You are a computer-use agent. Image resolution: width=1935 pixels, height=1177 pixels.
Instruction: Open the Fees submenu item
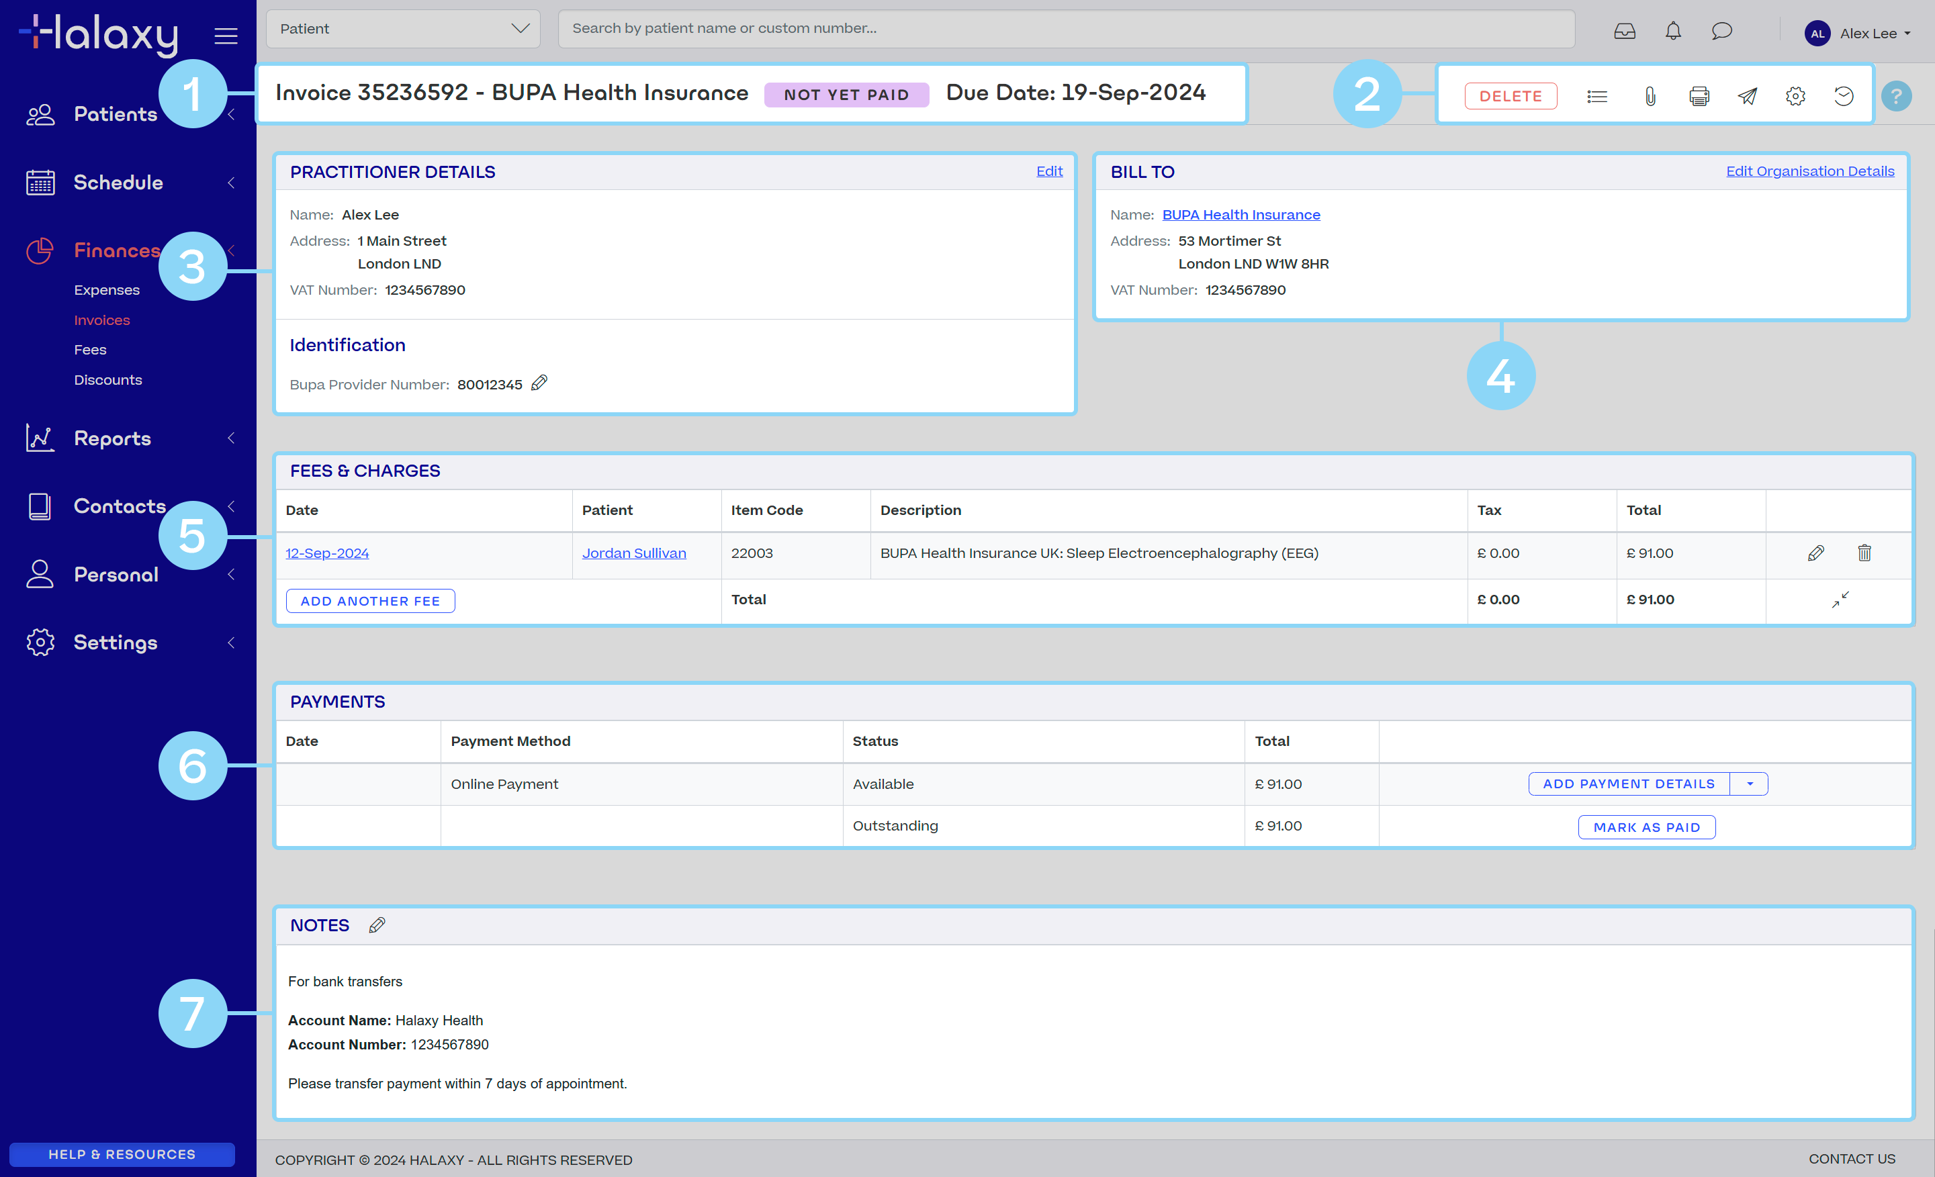(90, 350)
